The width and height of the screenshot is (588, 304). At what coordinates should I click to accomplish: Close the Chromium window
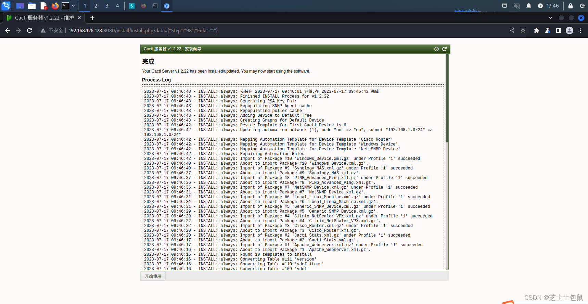click(581, 18)
